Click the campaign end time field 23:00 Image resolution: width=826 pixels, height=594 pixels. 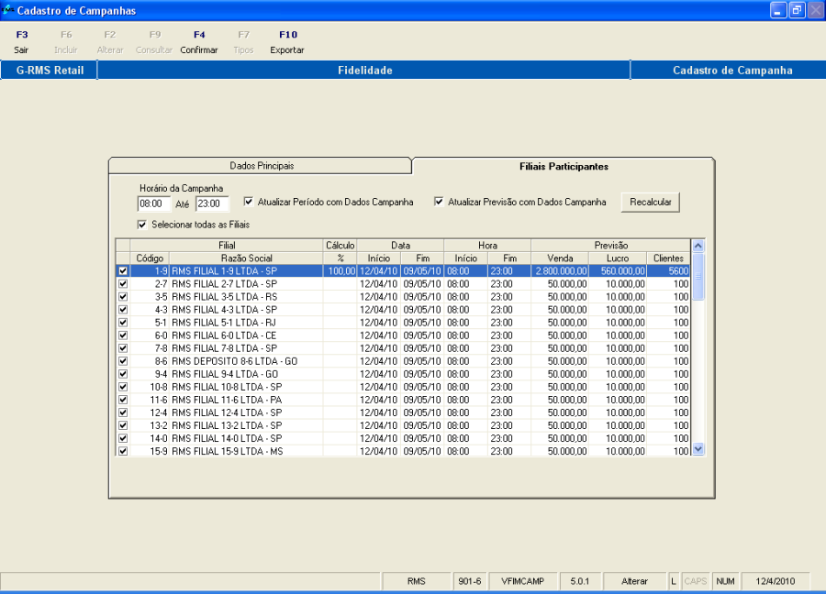(x=212, y=203)
